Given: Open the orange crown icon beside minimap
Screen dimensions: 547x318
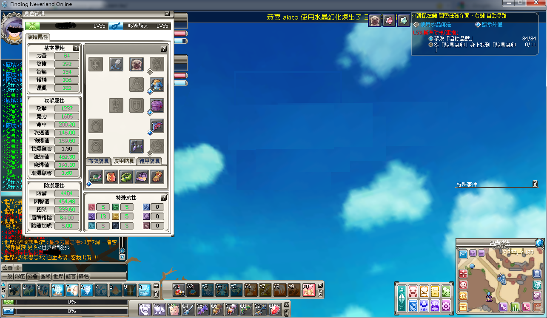Looking at the screenshot, I should pyautogui.click(x=463, y=296).
